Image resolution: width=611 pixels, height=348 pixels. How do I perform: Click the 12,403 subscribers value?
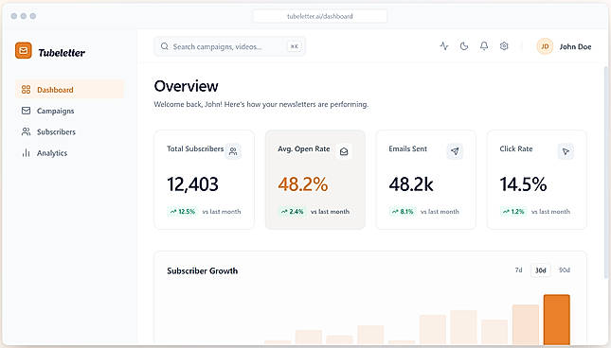pyautogui.click(x=192, y=184)
